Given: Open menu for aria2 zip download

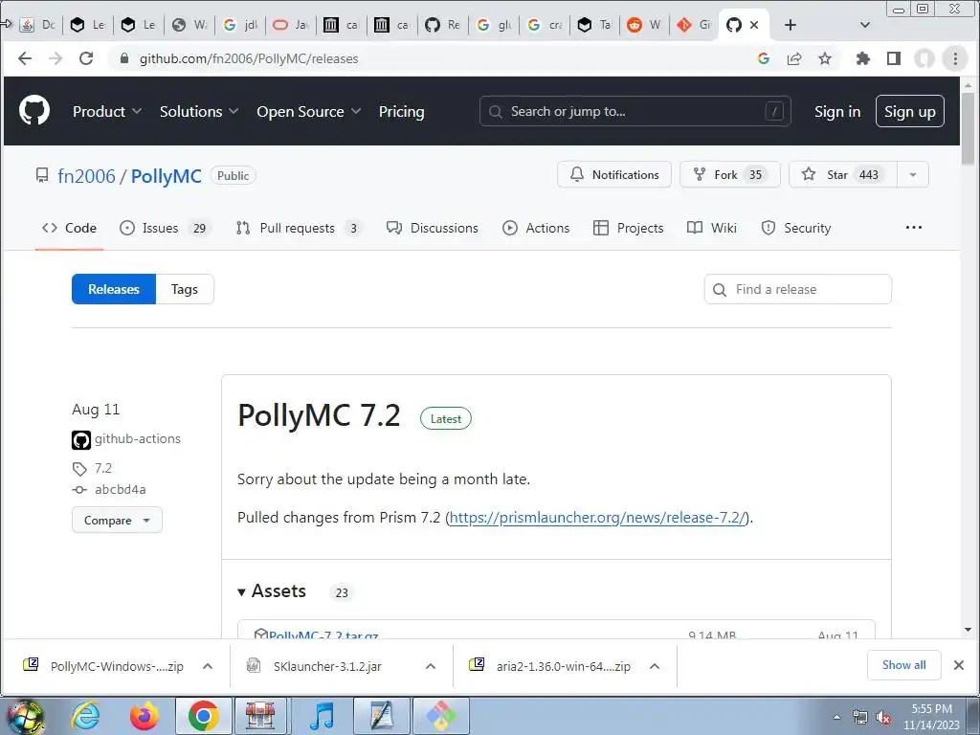Looking at the screenshot, I should (655, 666).
